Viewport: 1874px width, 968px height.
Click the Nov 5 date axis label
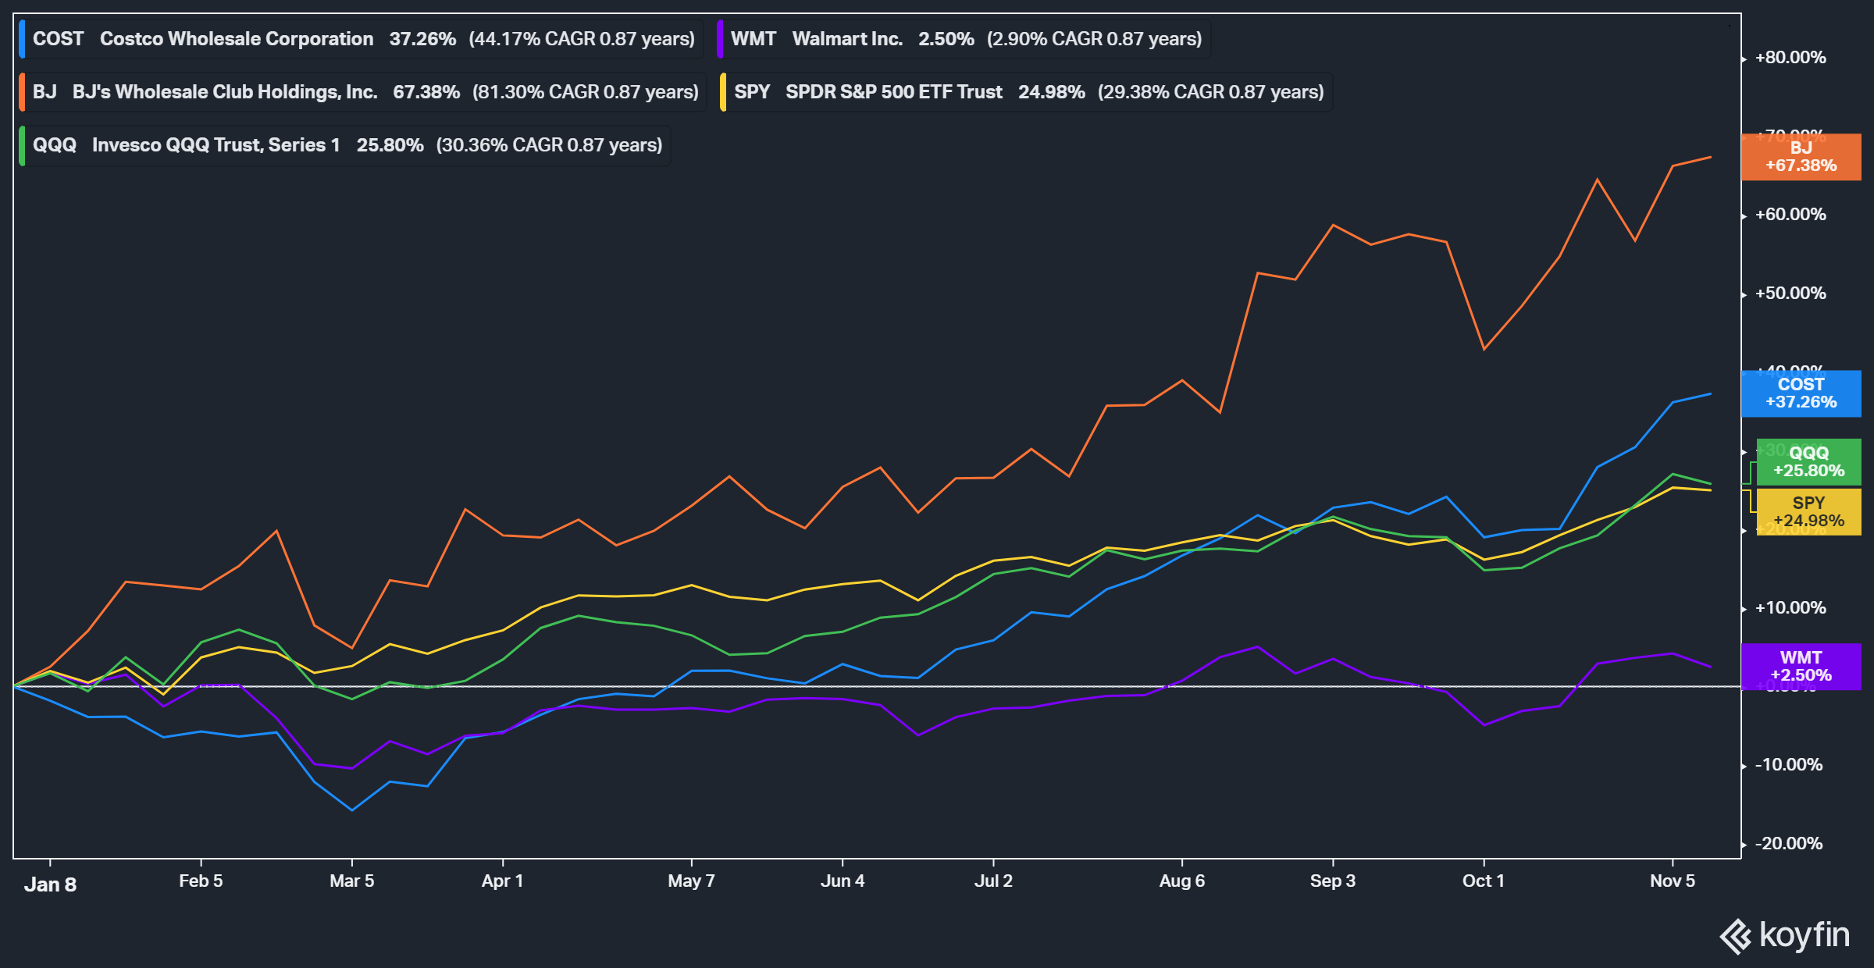[1672, 881]
